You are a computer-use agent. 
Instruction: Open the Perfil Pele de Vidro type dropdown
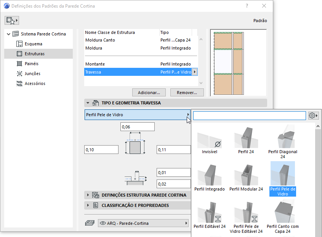138,115
